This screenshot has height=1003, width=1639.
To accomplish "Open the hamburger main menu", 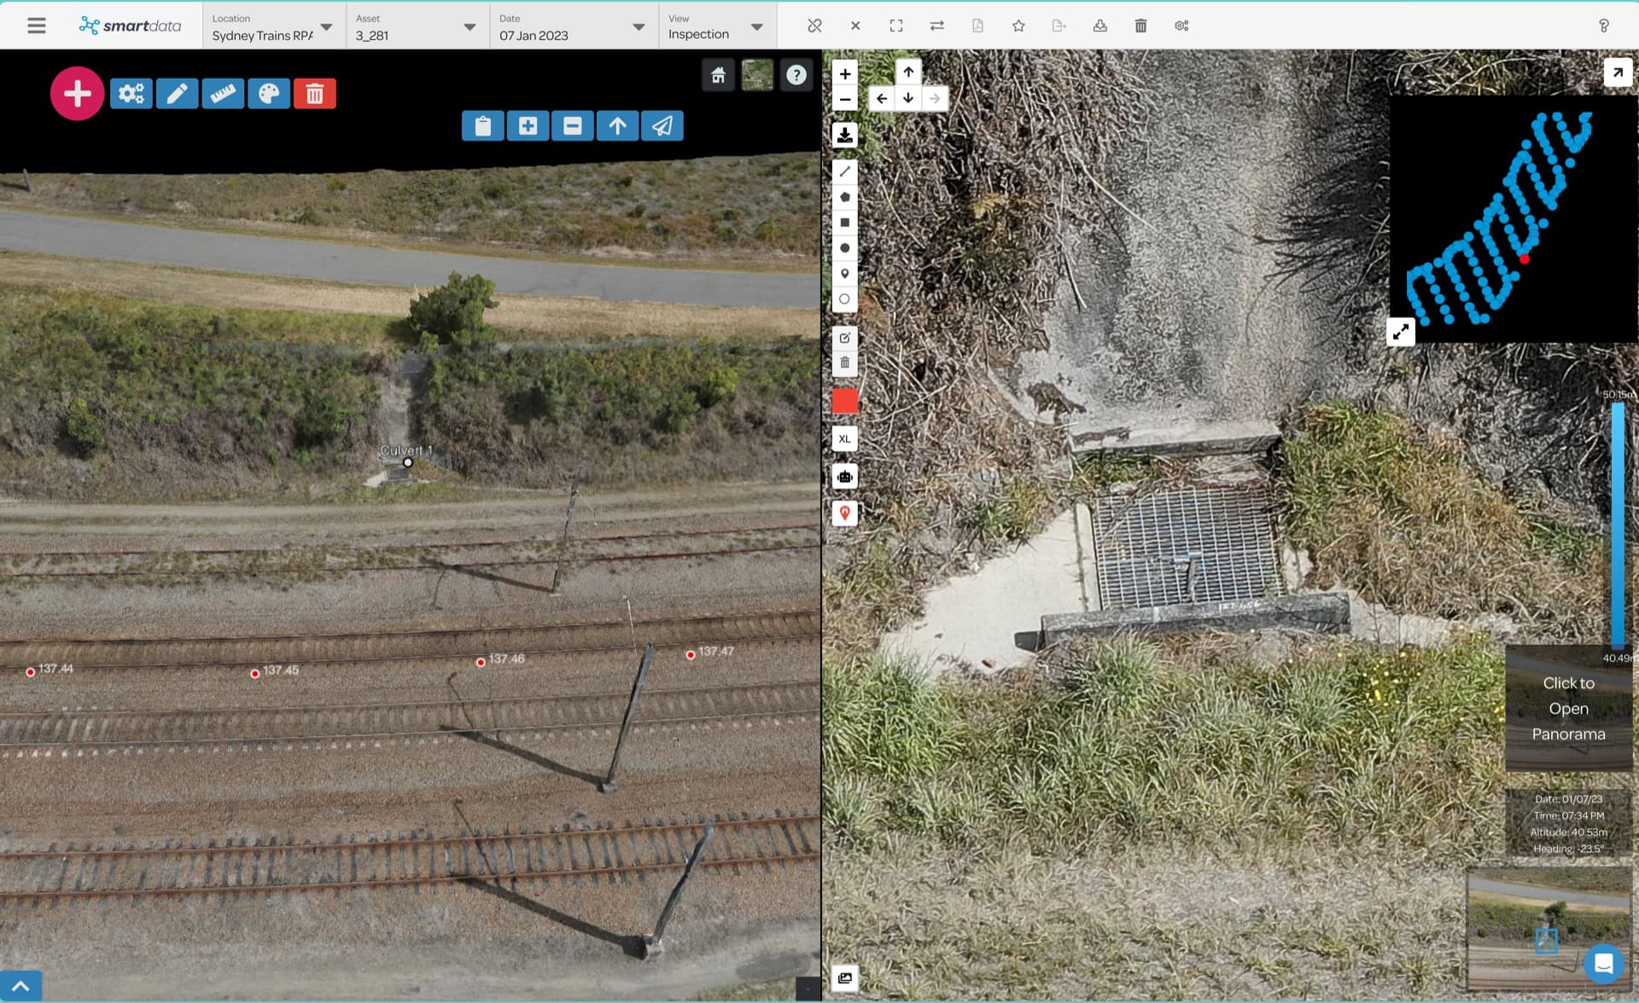I will click(36, 26).
